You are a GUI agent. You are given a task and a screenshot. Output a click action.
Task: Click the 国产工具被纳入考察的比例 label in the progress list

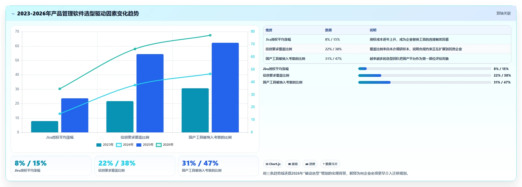(x=283, y=82)
